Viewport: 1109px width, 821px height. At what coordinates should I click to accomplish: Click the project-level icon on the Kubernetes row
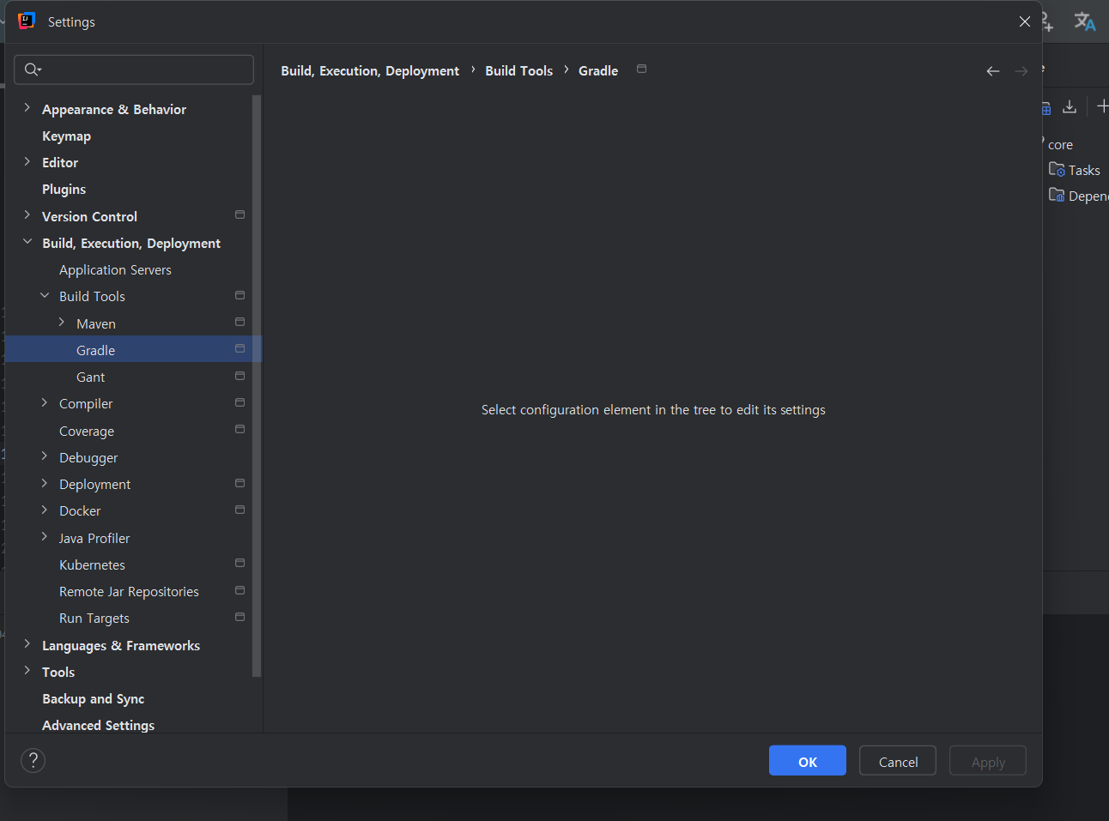click(x=240, y=563)
